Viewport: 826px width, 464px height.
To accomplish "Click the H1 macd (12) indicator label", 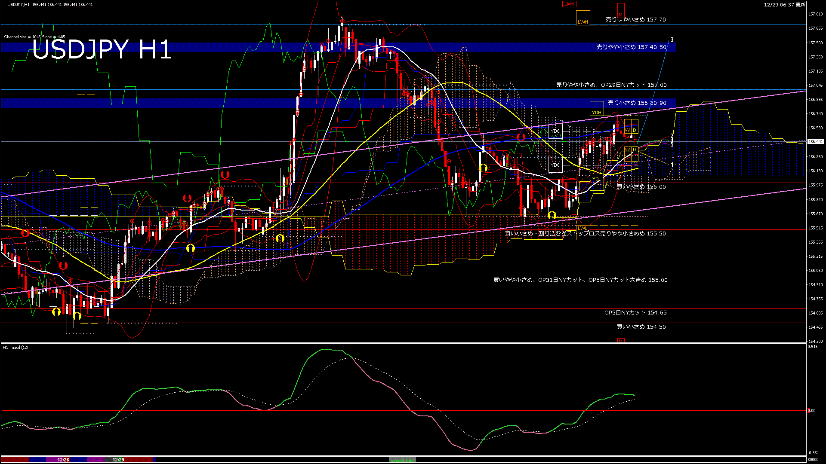I will [x=15, y=347].
